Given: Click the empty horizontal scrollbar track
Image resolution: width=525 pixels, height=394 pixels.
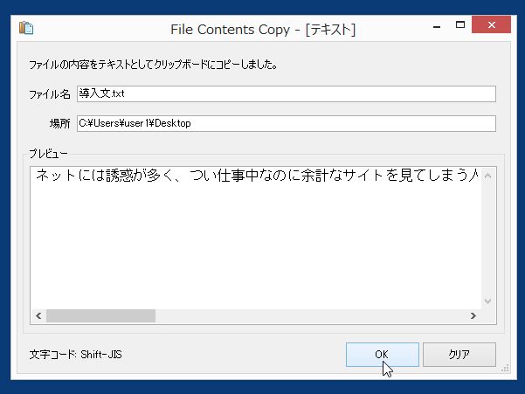Looking at the screenshot, I should coord(310,315).
